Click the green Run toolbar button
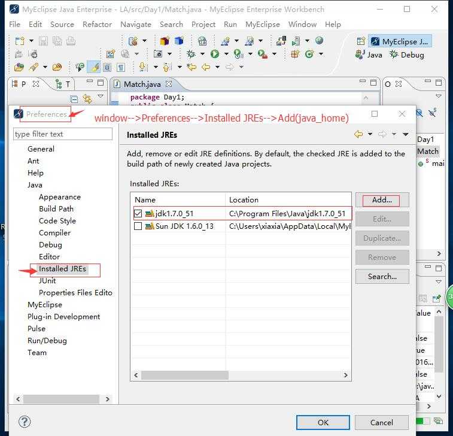Viewport: 453px width, 436px height. (x=215, y=54)
